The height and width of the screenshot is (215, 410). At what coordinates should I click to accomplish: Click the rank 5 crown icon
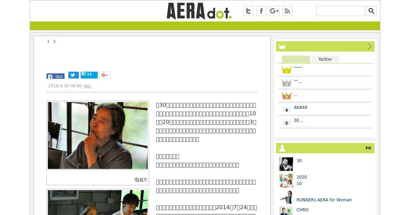[286, 122]
